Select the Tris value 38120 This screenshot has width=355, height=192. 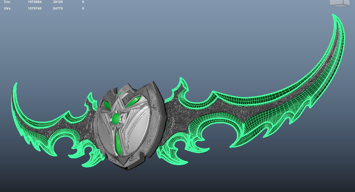coord(58,2)
